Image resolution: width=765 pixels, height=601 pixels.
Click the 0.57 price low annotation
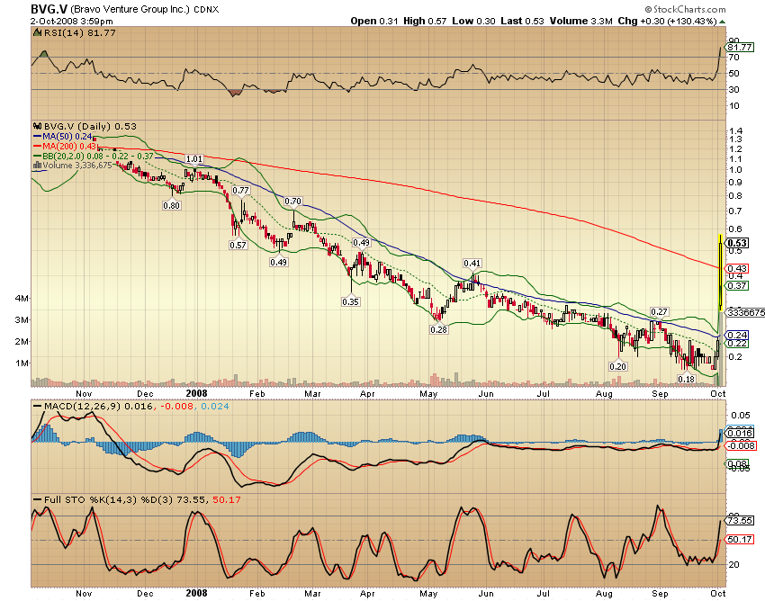coord(238,245)
